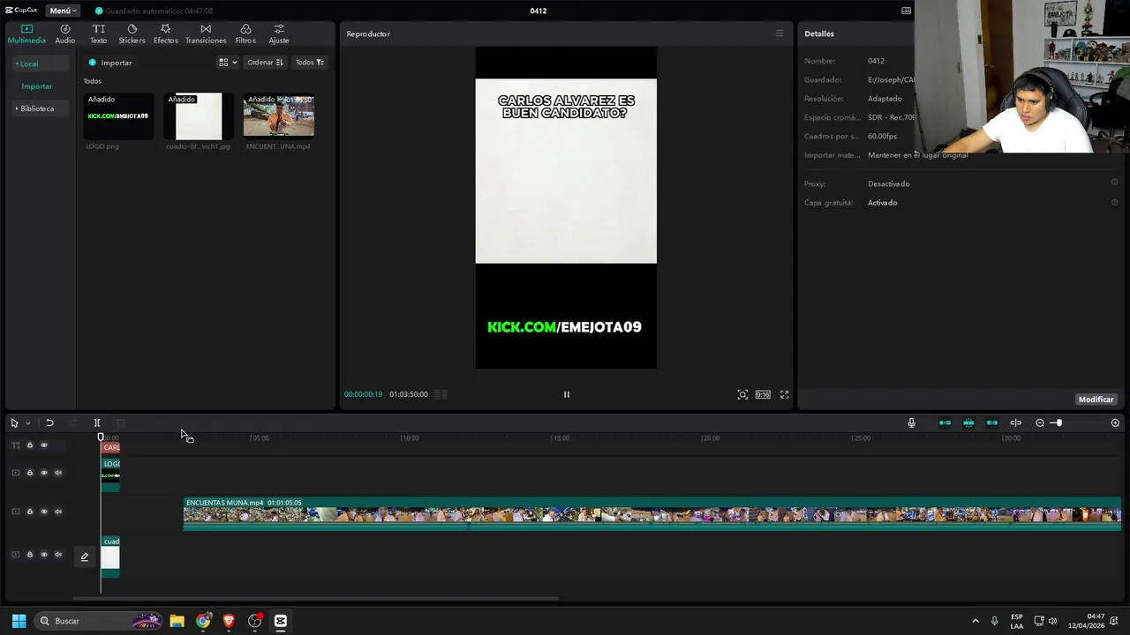Click the pencil cover edit icon

(85, 557)
